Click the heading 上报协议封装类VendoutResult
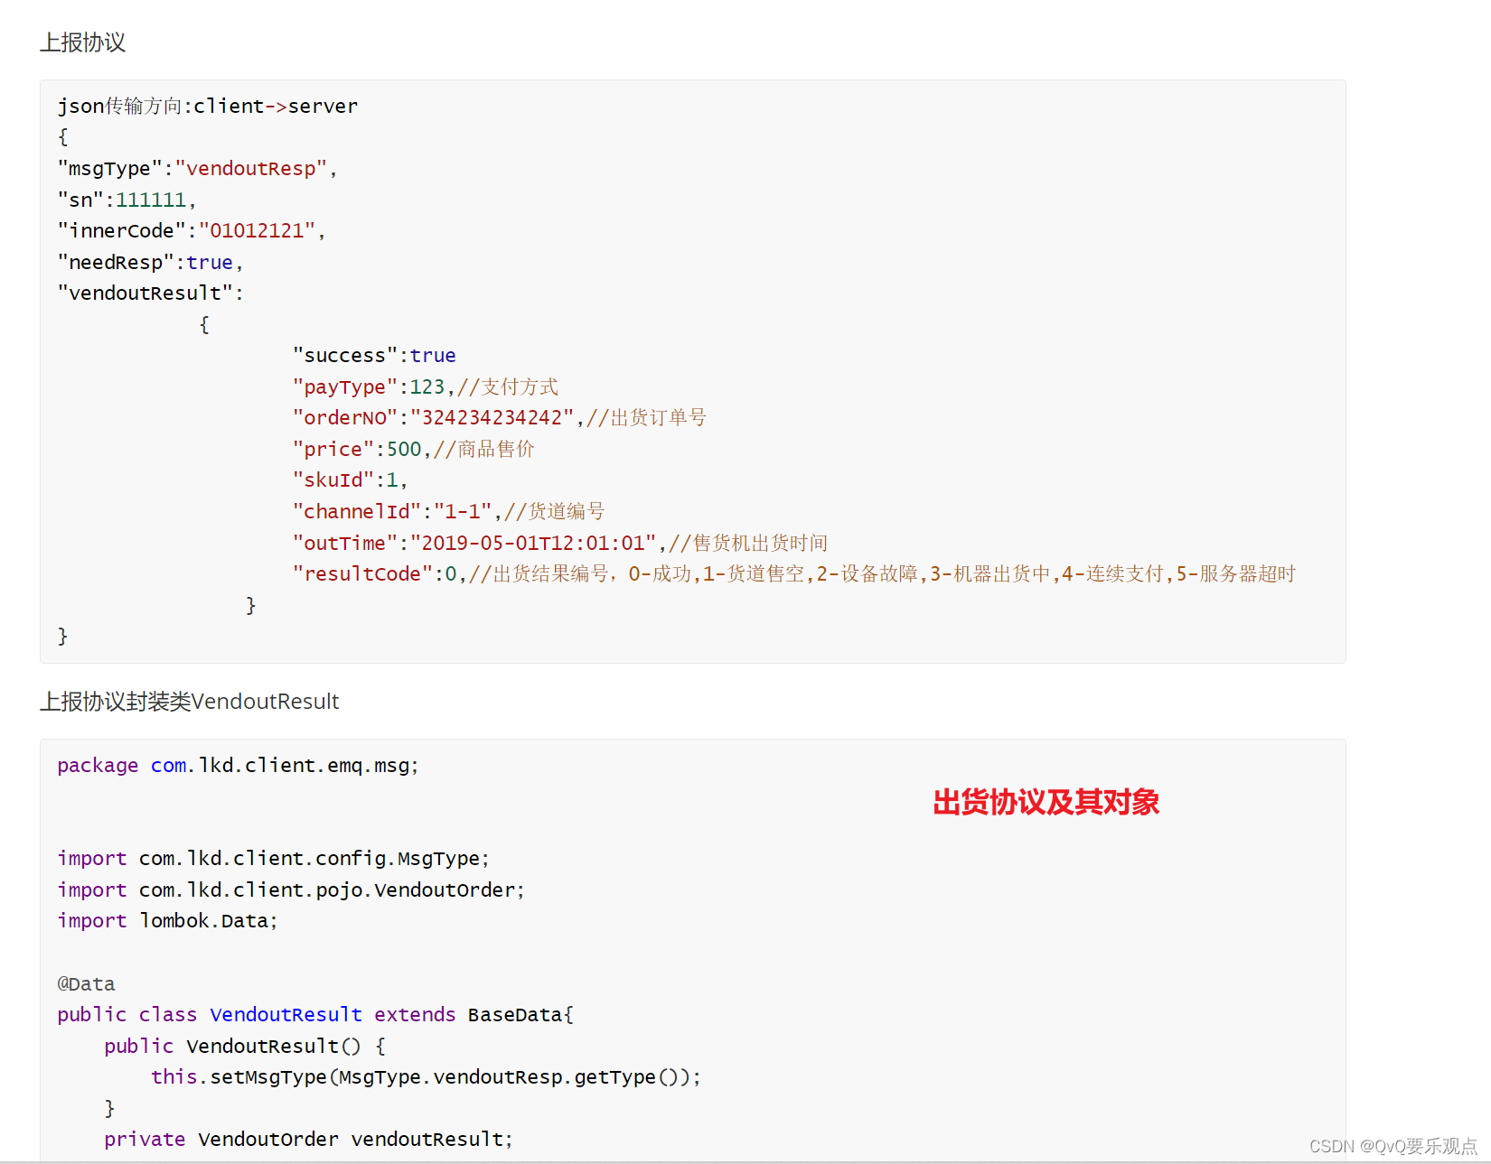The height and width of the screenshot is (1164, 1491). (x=190, y=702)
